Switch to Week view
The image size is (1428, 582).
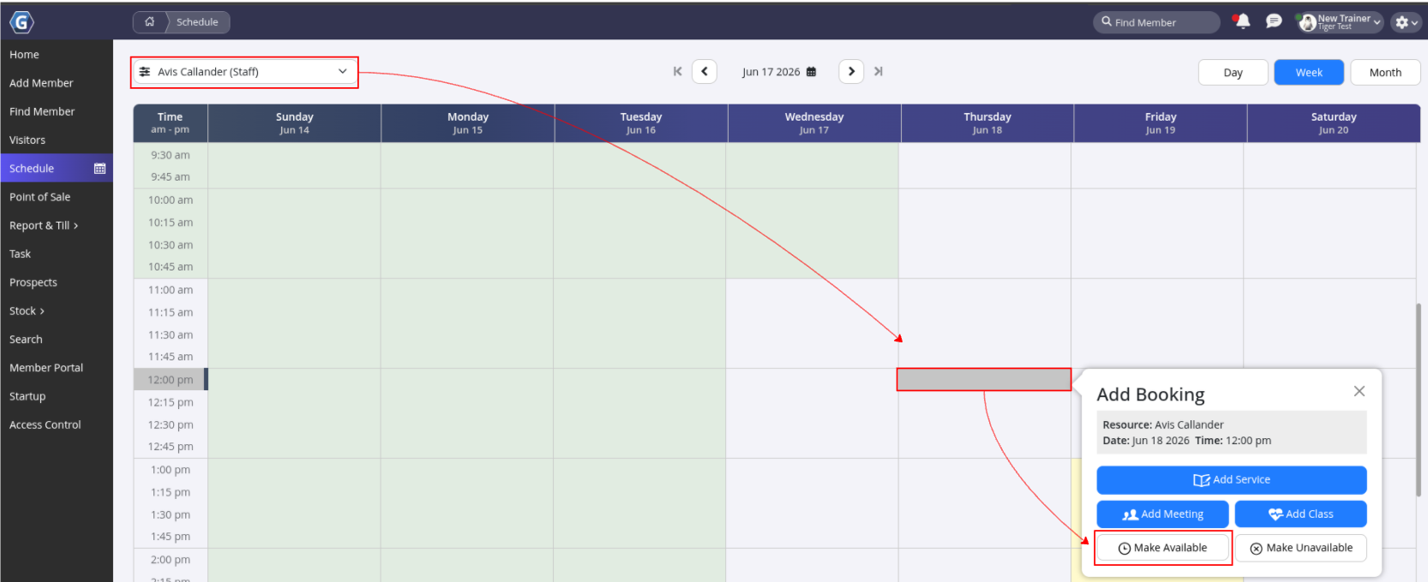(1309, 73)
